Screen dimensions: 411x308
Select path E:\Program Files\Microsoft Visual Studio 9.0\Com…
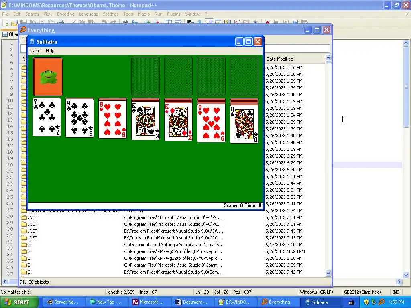click(173, 272)
